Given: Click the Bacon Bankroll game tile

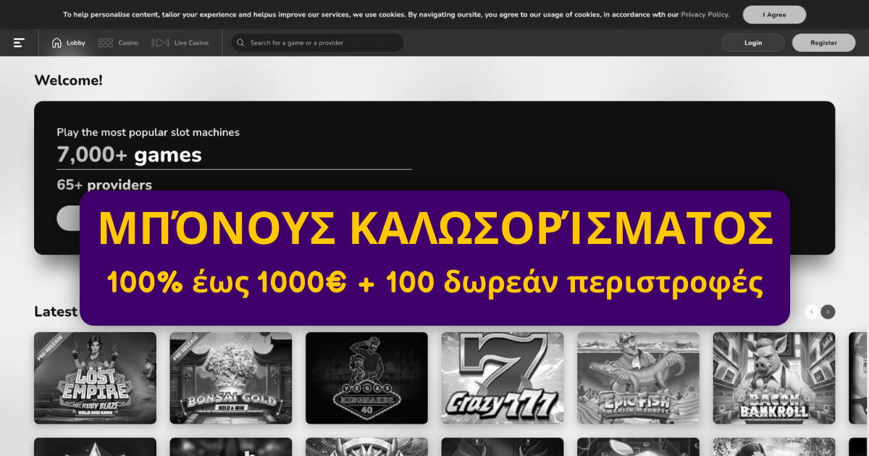Looking at the screenshot, I should pos(773,378).
